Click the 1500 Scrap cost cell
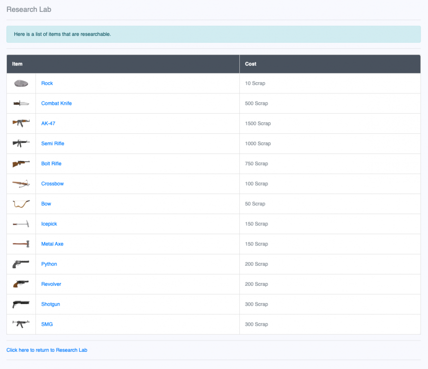 pyautogui.click(x=258, y=123)
